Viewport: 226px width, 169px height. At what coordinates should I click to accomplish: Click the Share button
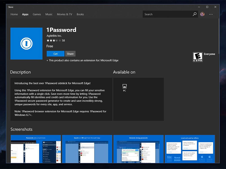[70, 54]
